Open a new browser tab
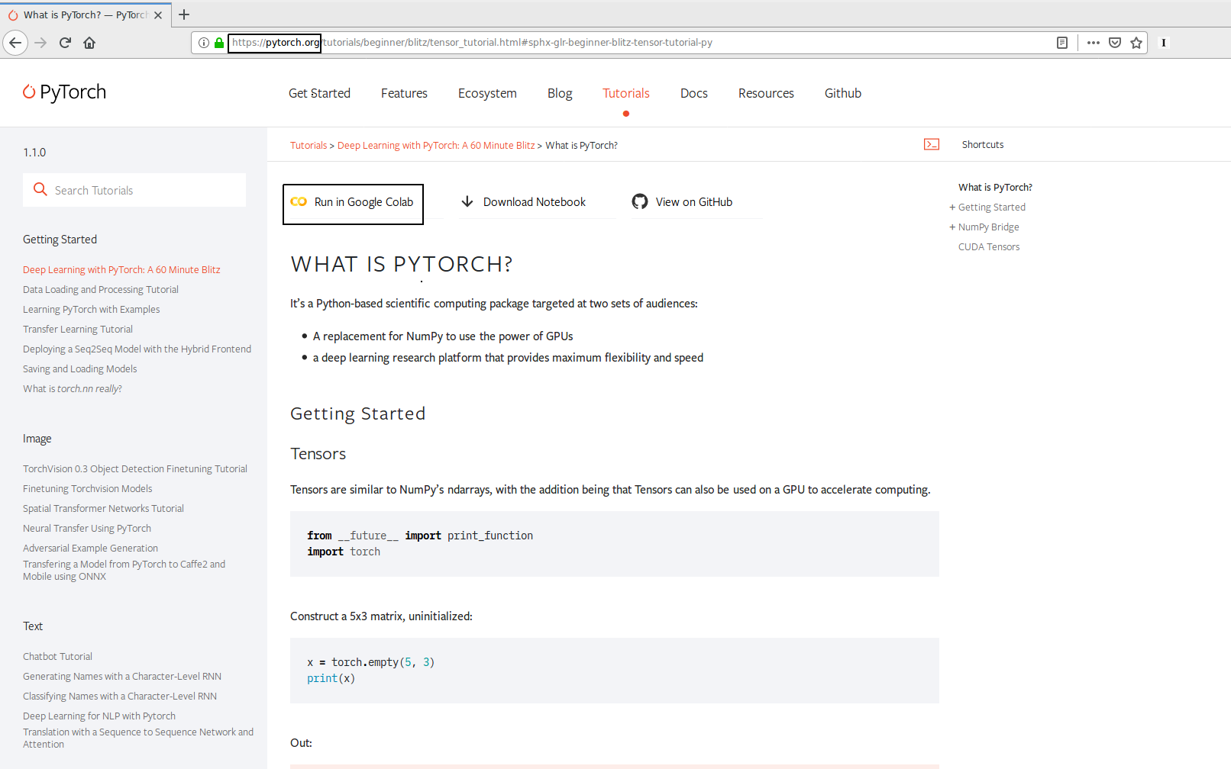 [184, 14]
